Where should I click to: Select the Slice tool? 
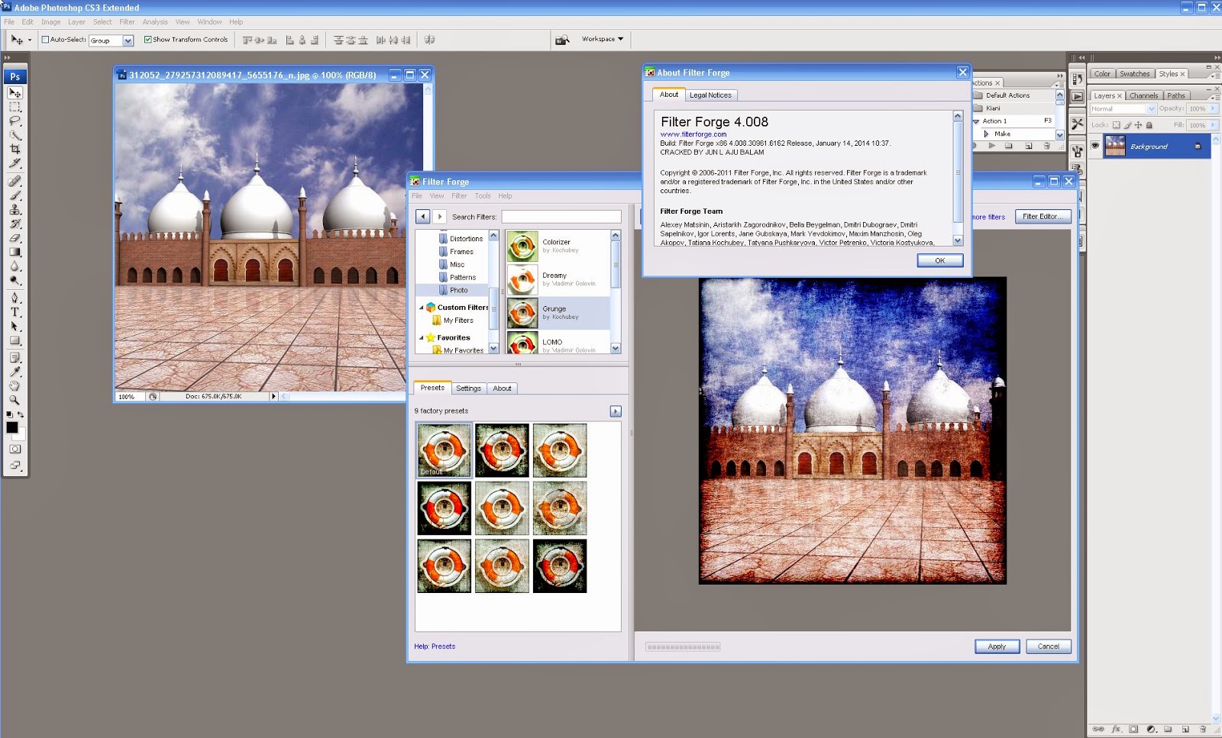coord(15,163)
